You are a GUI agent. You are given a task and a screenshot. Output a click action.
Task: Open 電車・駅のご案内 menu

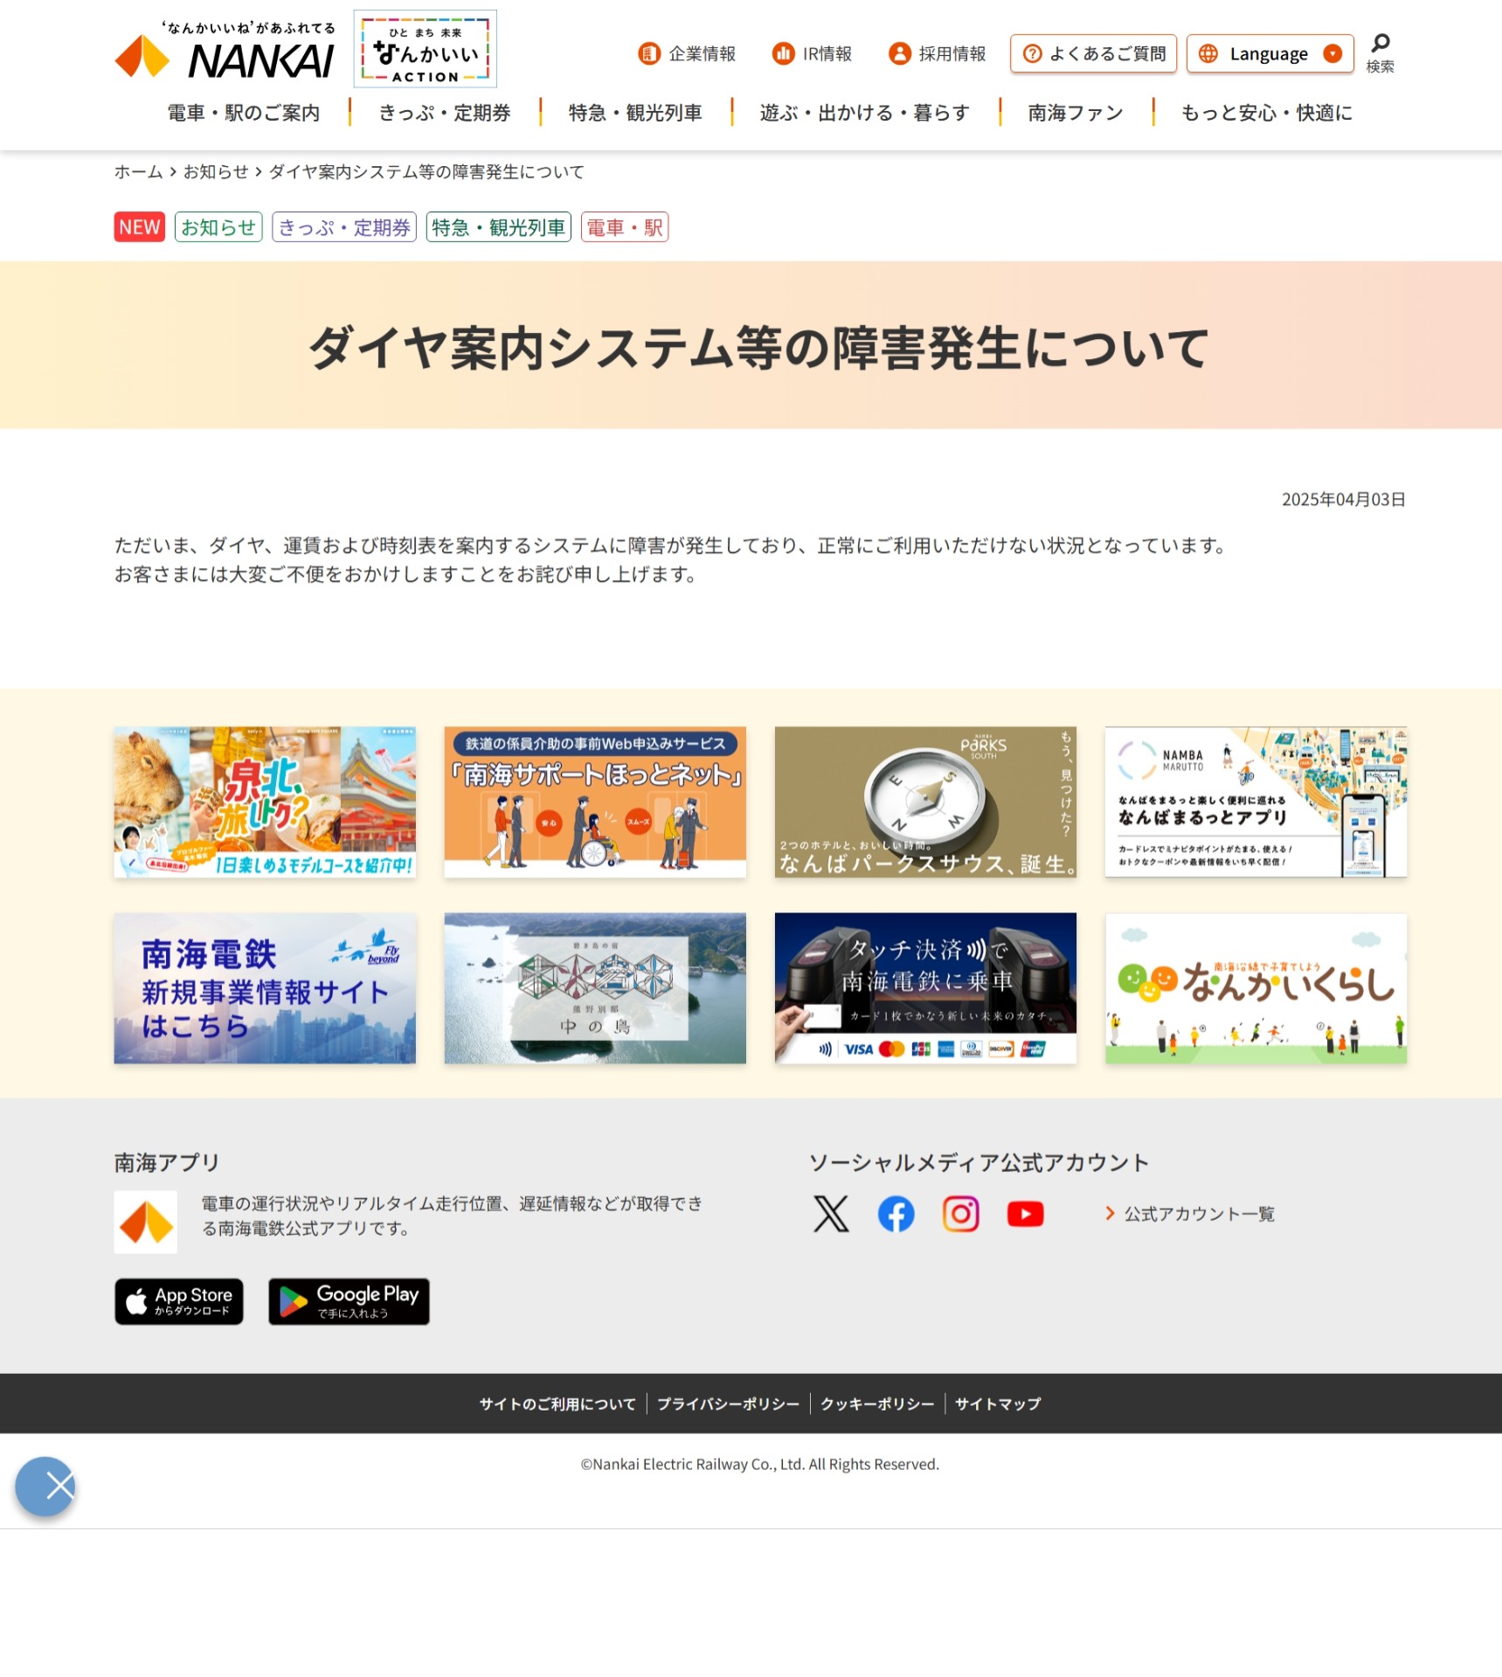(244, 113)
